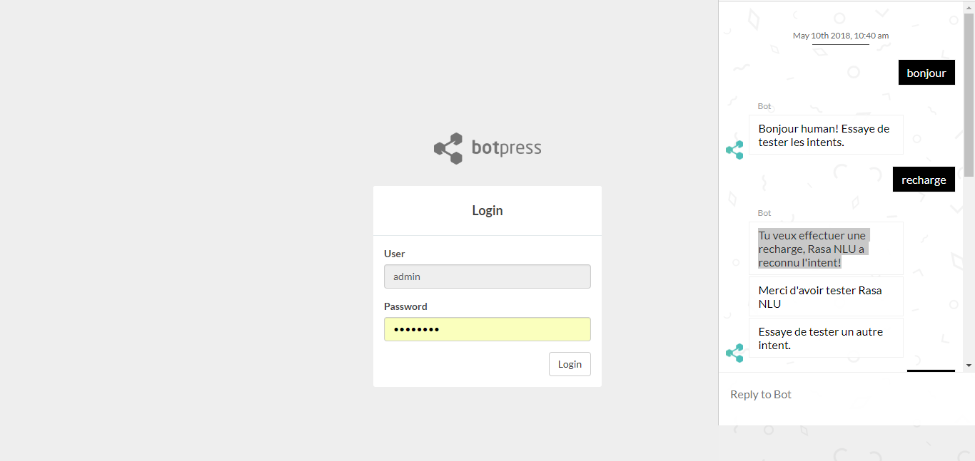The width and height of the screenshot is (975, 461).
Task: Open the 'May 10th 2018, 10:40 am' timestamp link
Action: 840,35
